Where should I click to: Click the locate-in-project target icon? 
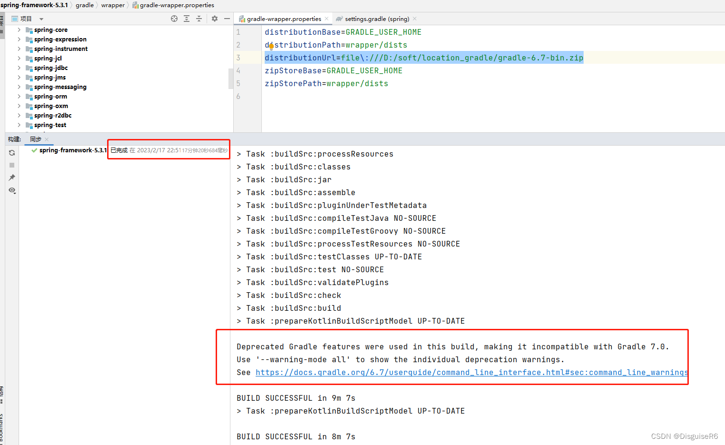tap(174, 19)
